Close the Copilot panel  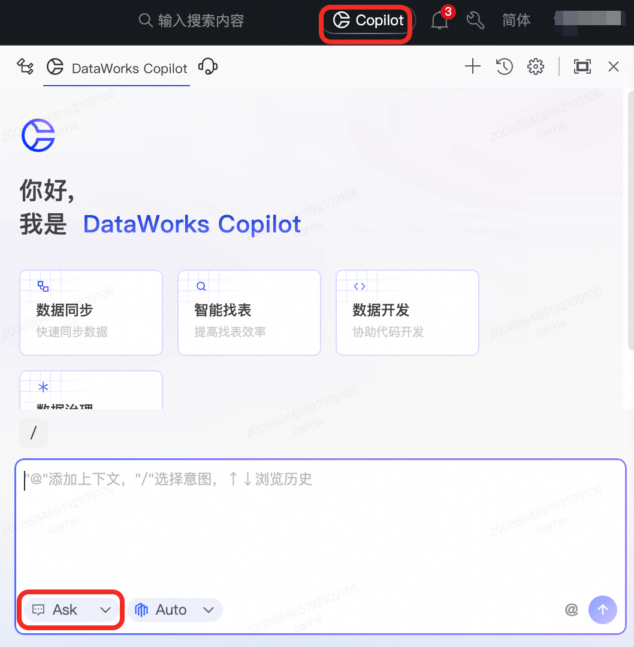614,66
